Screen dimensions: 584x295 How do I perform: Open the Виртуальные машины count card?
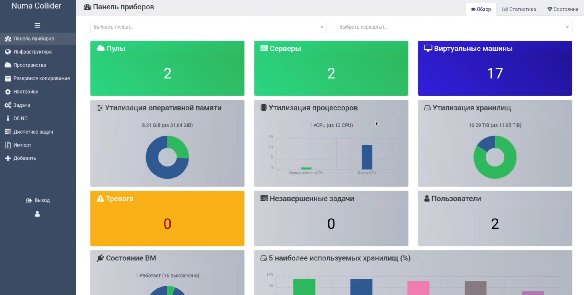pyautogui.click(x=495, y=68)
